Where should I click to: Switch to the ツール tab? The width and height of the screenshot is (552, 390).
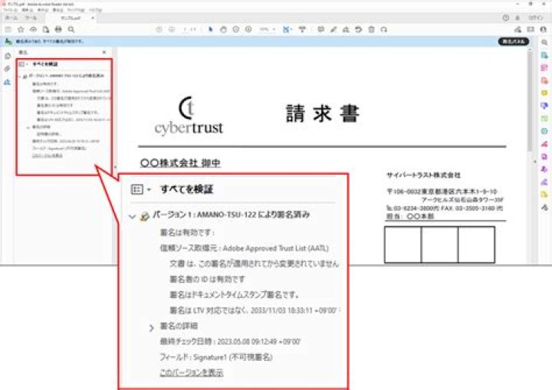31,18
